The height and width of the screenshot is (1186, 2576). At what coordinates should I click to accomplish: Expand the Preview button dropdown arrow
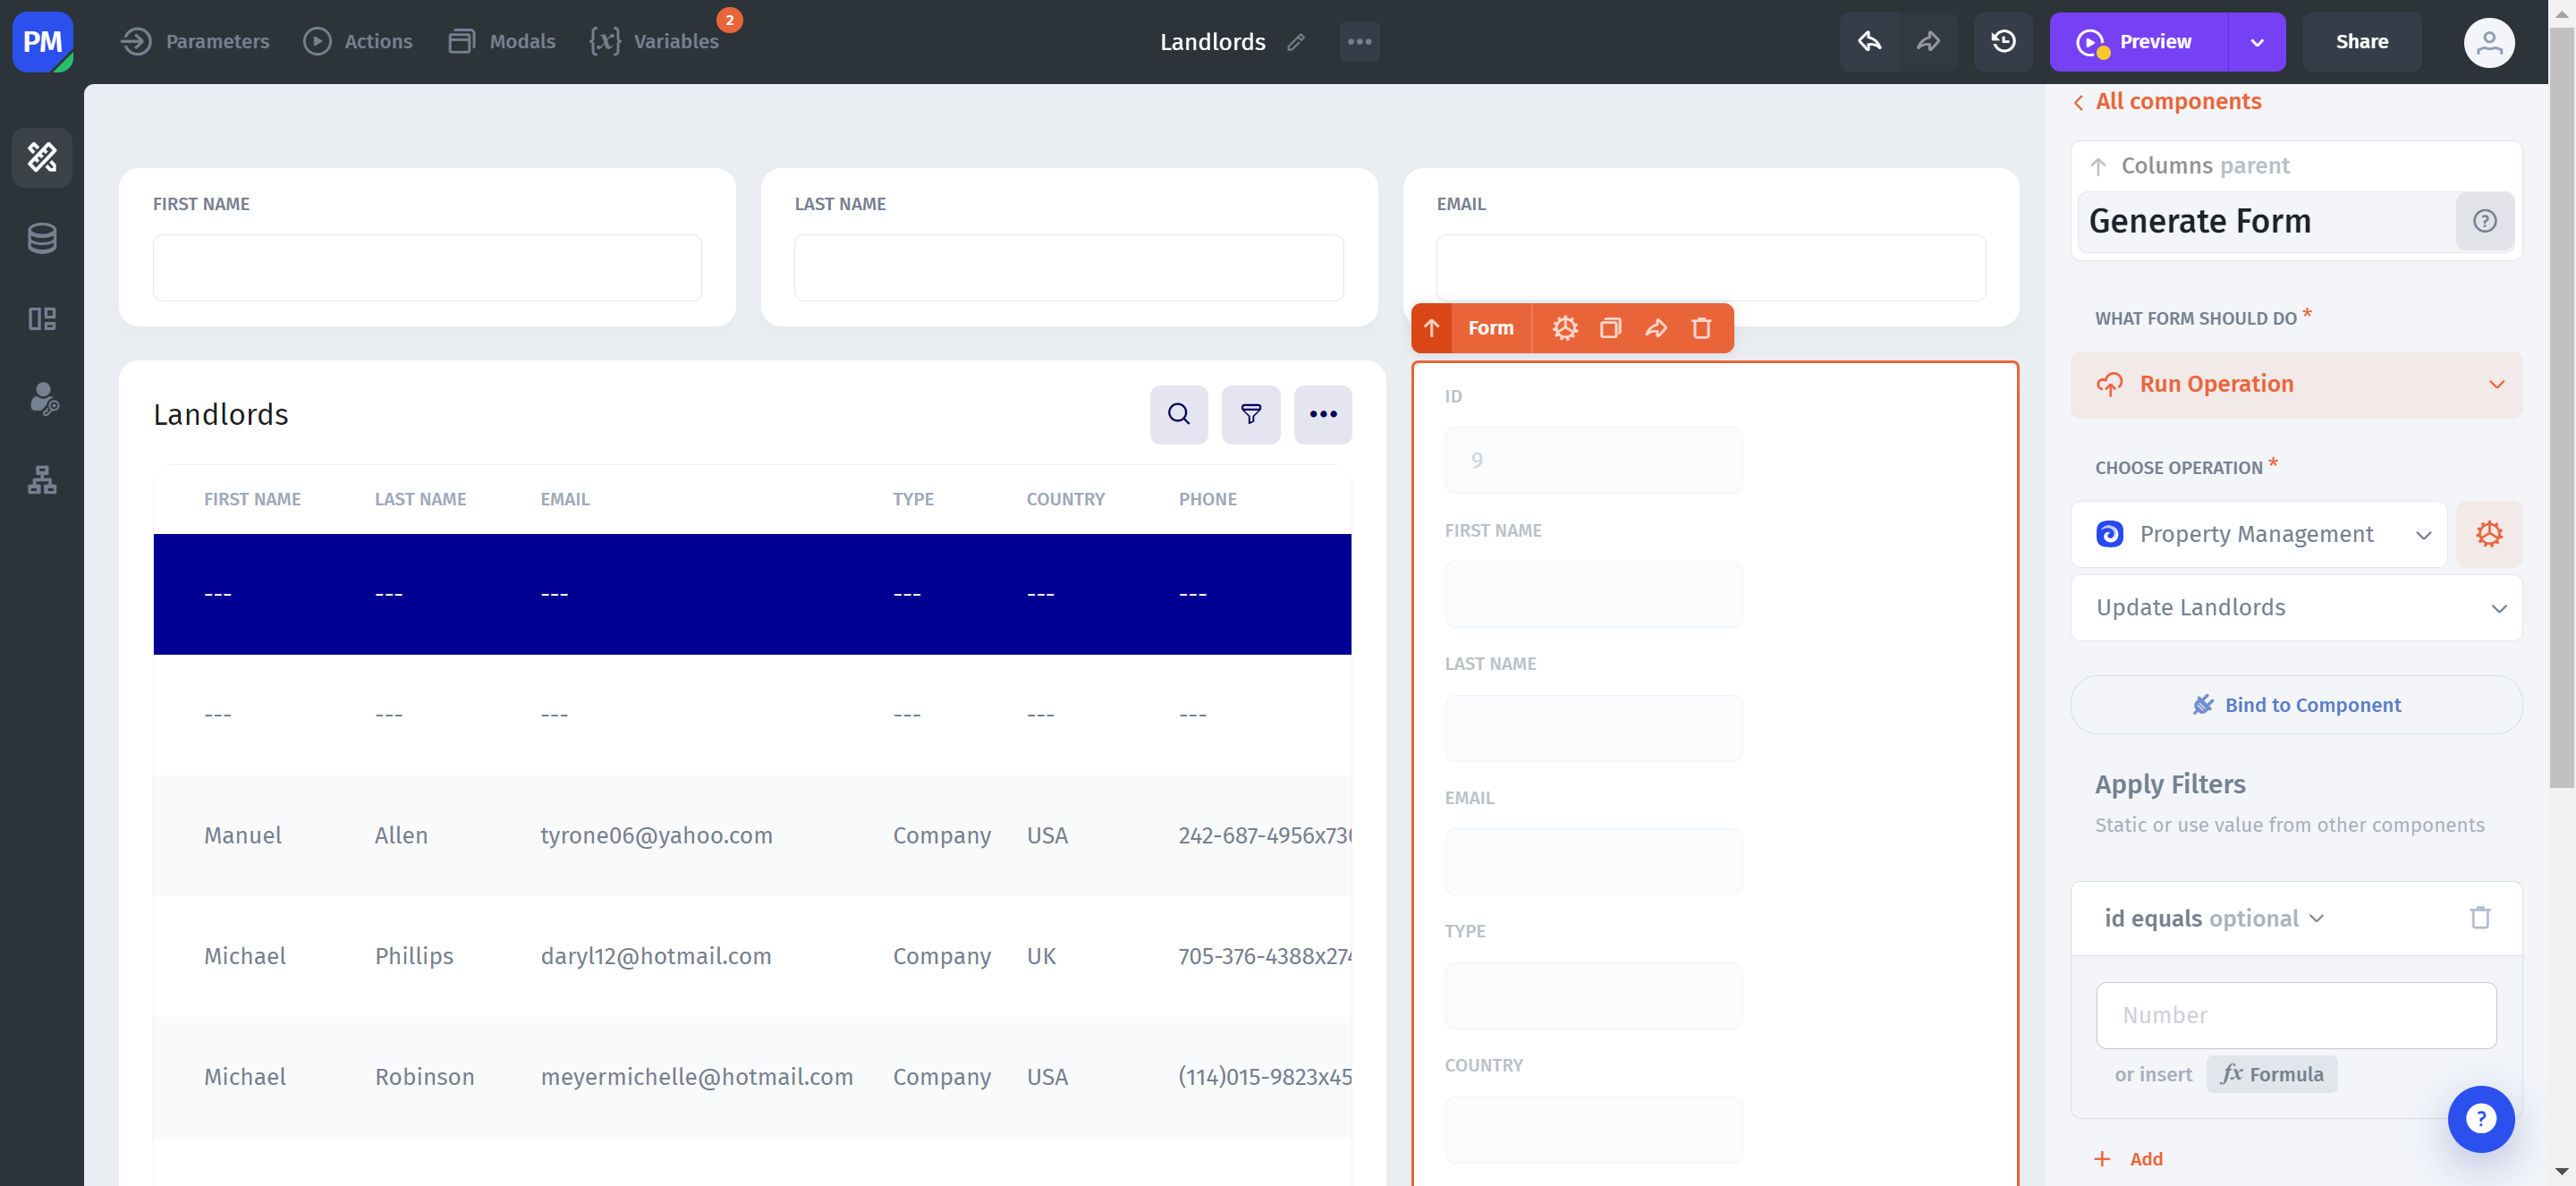(2256, 42)
